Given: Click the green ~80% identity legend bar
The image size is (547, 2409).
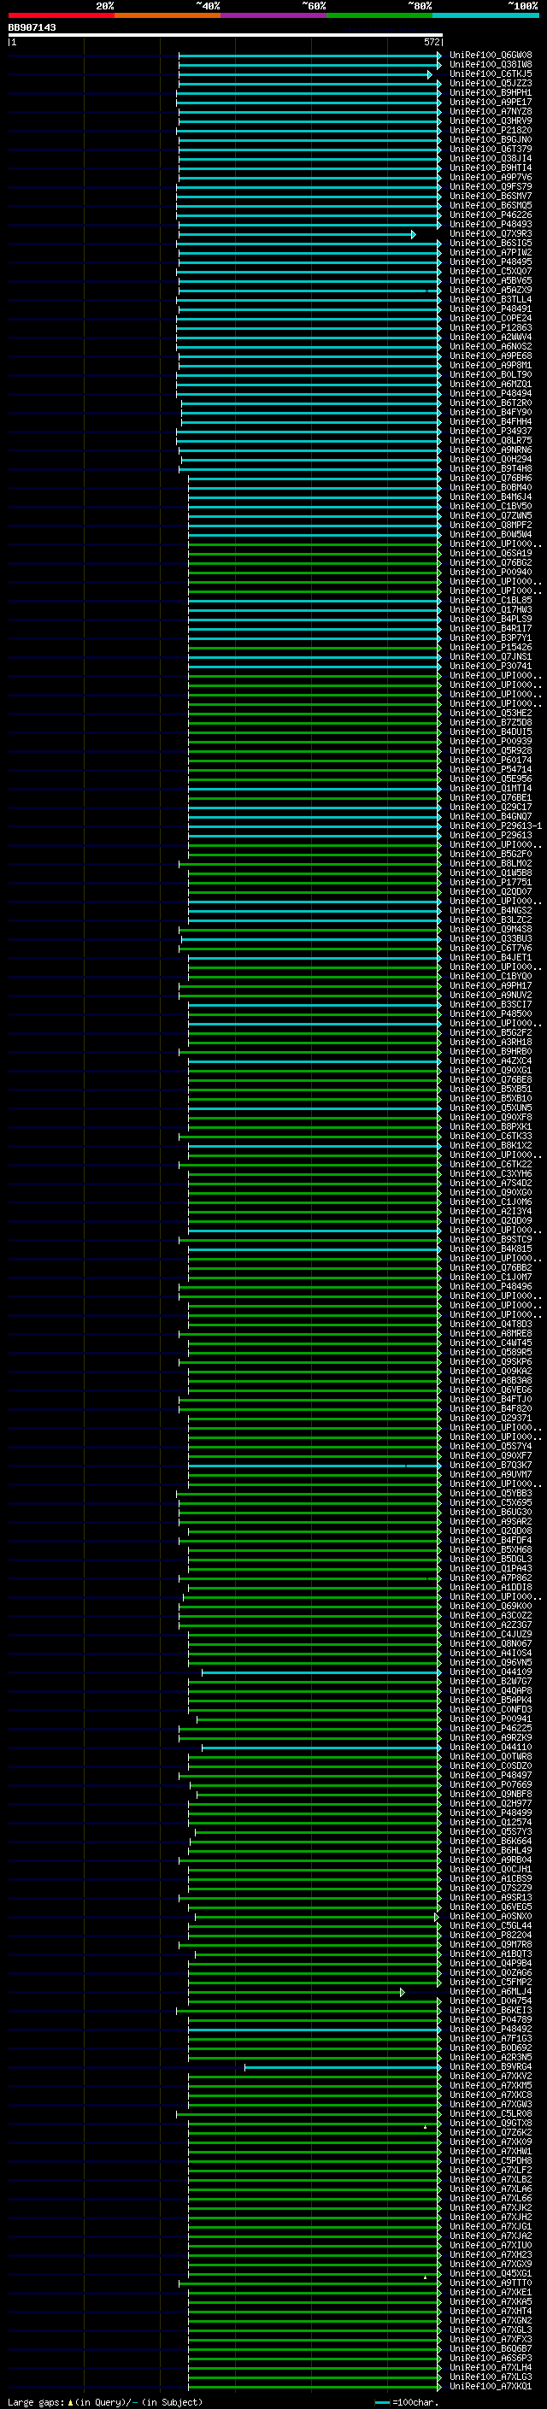Looking at the screenshot, I should point(379,15).
